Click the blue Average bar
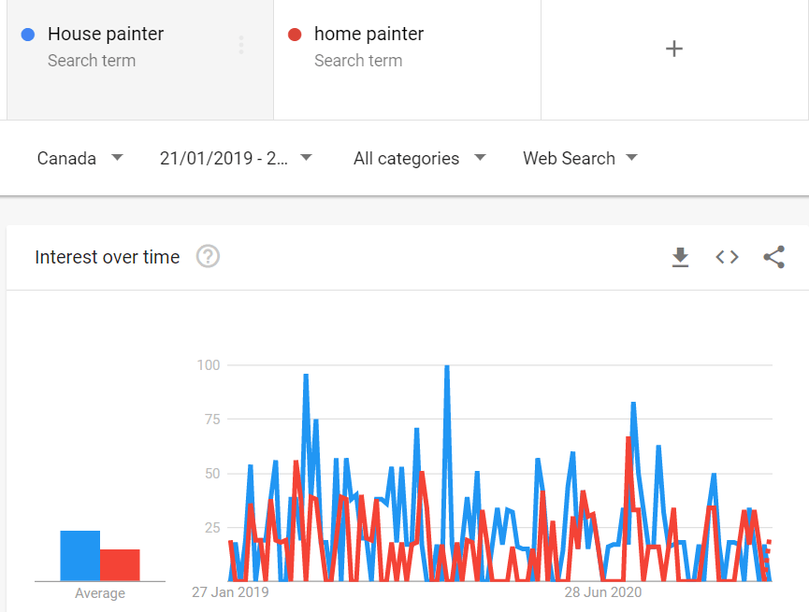 click(x=80, y=556)
